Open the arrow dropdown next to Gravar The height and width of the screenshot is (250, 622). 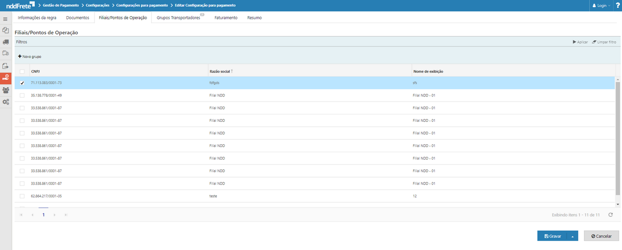572,236
